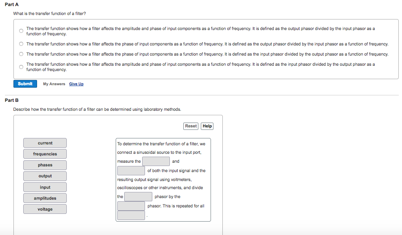Reset the Part B drag-and-drop answer
Viewport: 402px width, 235px height.
pyautogui.click(x=191, y=126)
